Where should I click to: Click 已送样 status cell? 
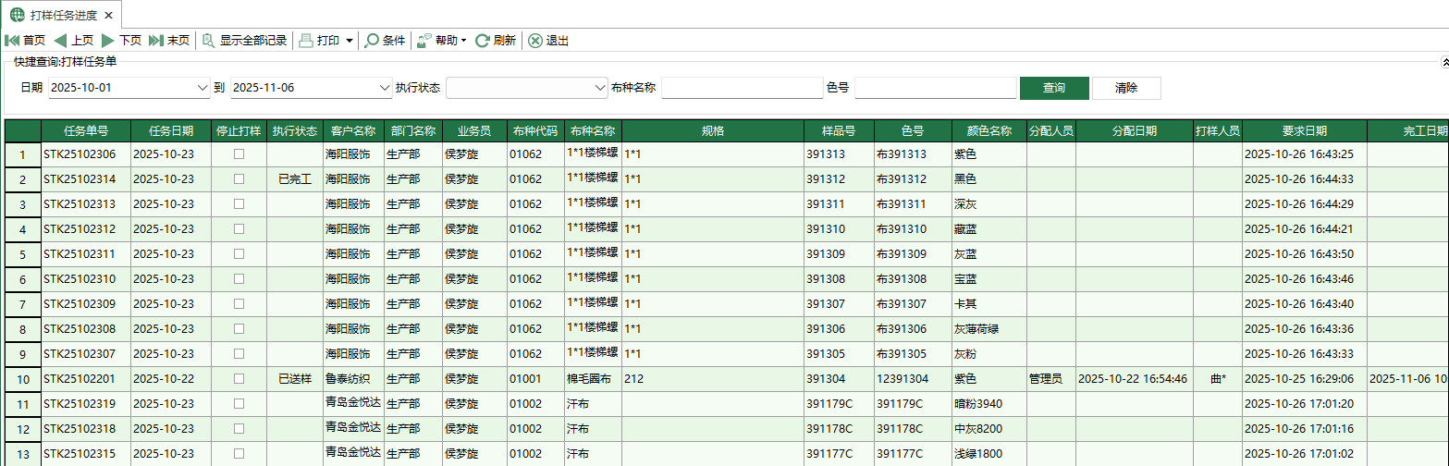[x=295, y=379]
